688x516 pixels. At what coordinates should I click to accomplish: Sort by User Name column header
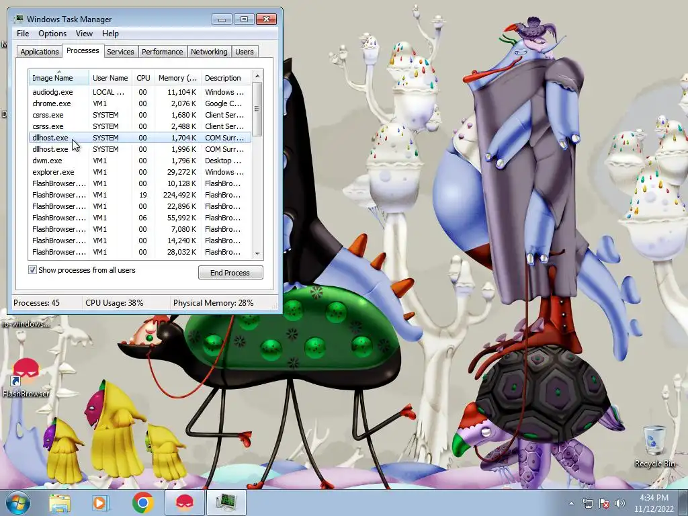click(110, 78)
